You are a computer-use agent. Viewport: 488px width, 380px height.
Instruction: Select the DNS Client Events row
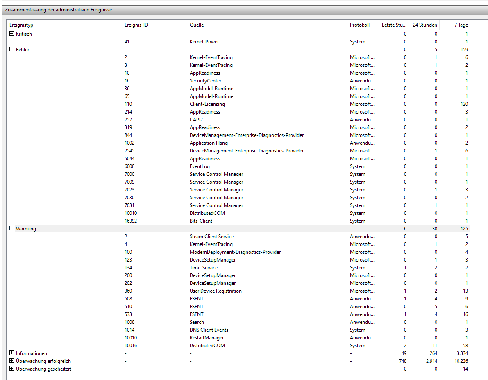(x=238, y=330)
